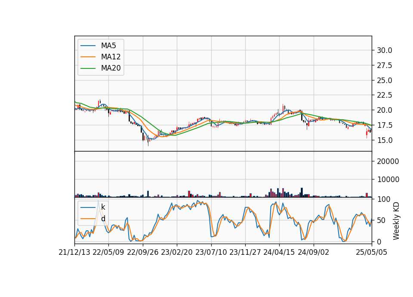Click the Weekly KD axis title
This screenshot has width=413, height=297.
click(396, 221)
